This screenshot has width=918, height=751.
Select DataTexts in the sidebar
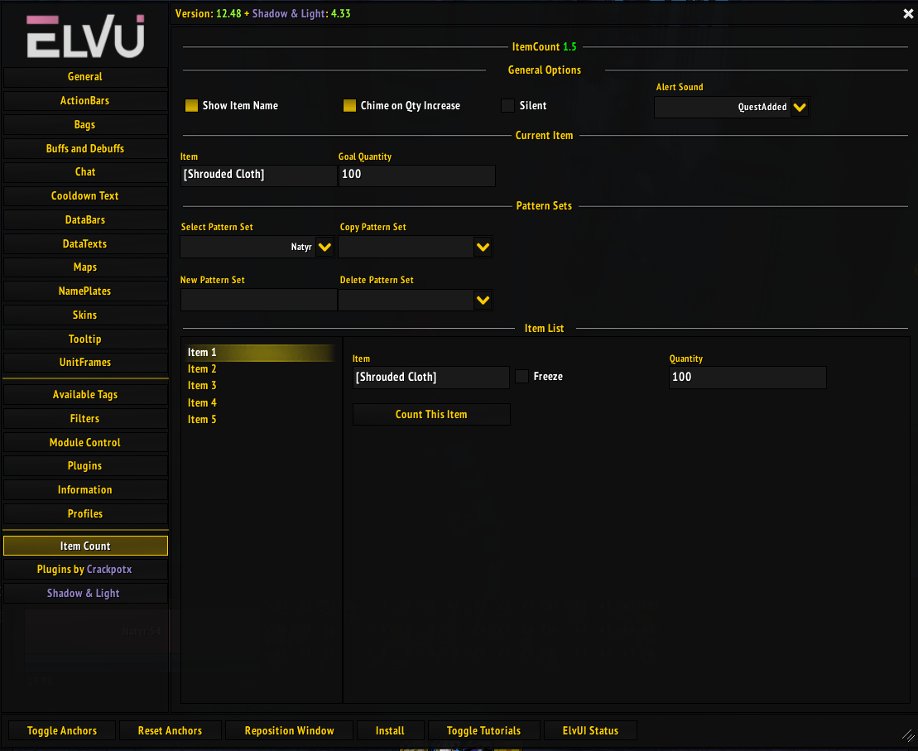tap(85, 244)
